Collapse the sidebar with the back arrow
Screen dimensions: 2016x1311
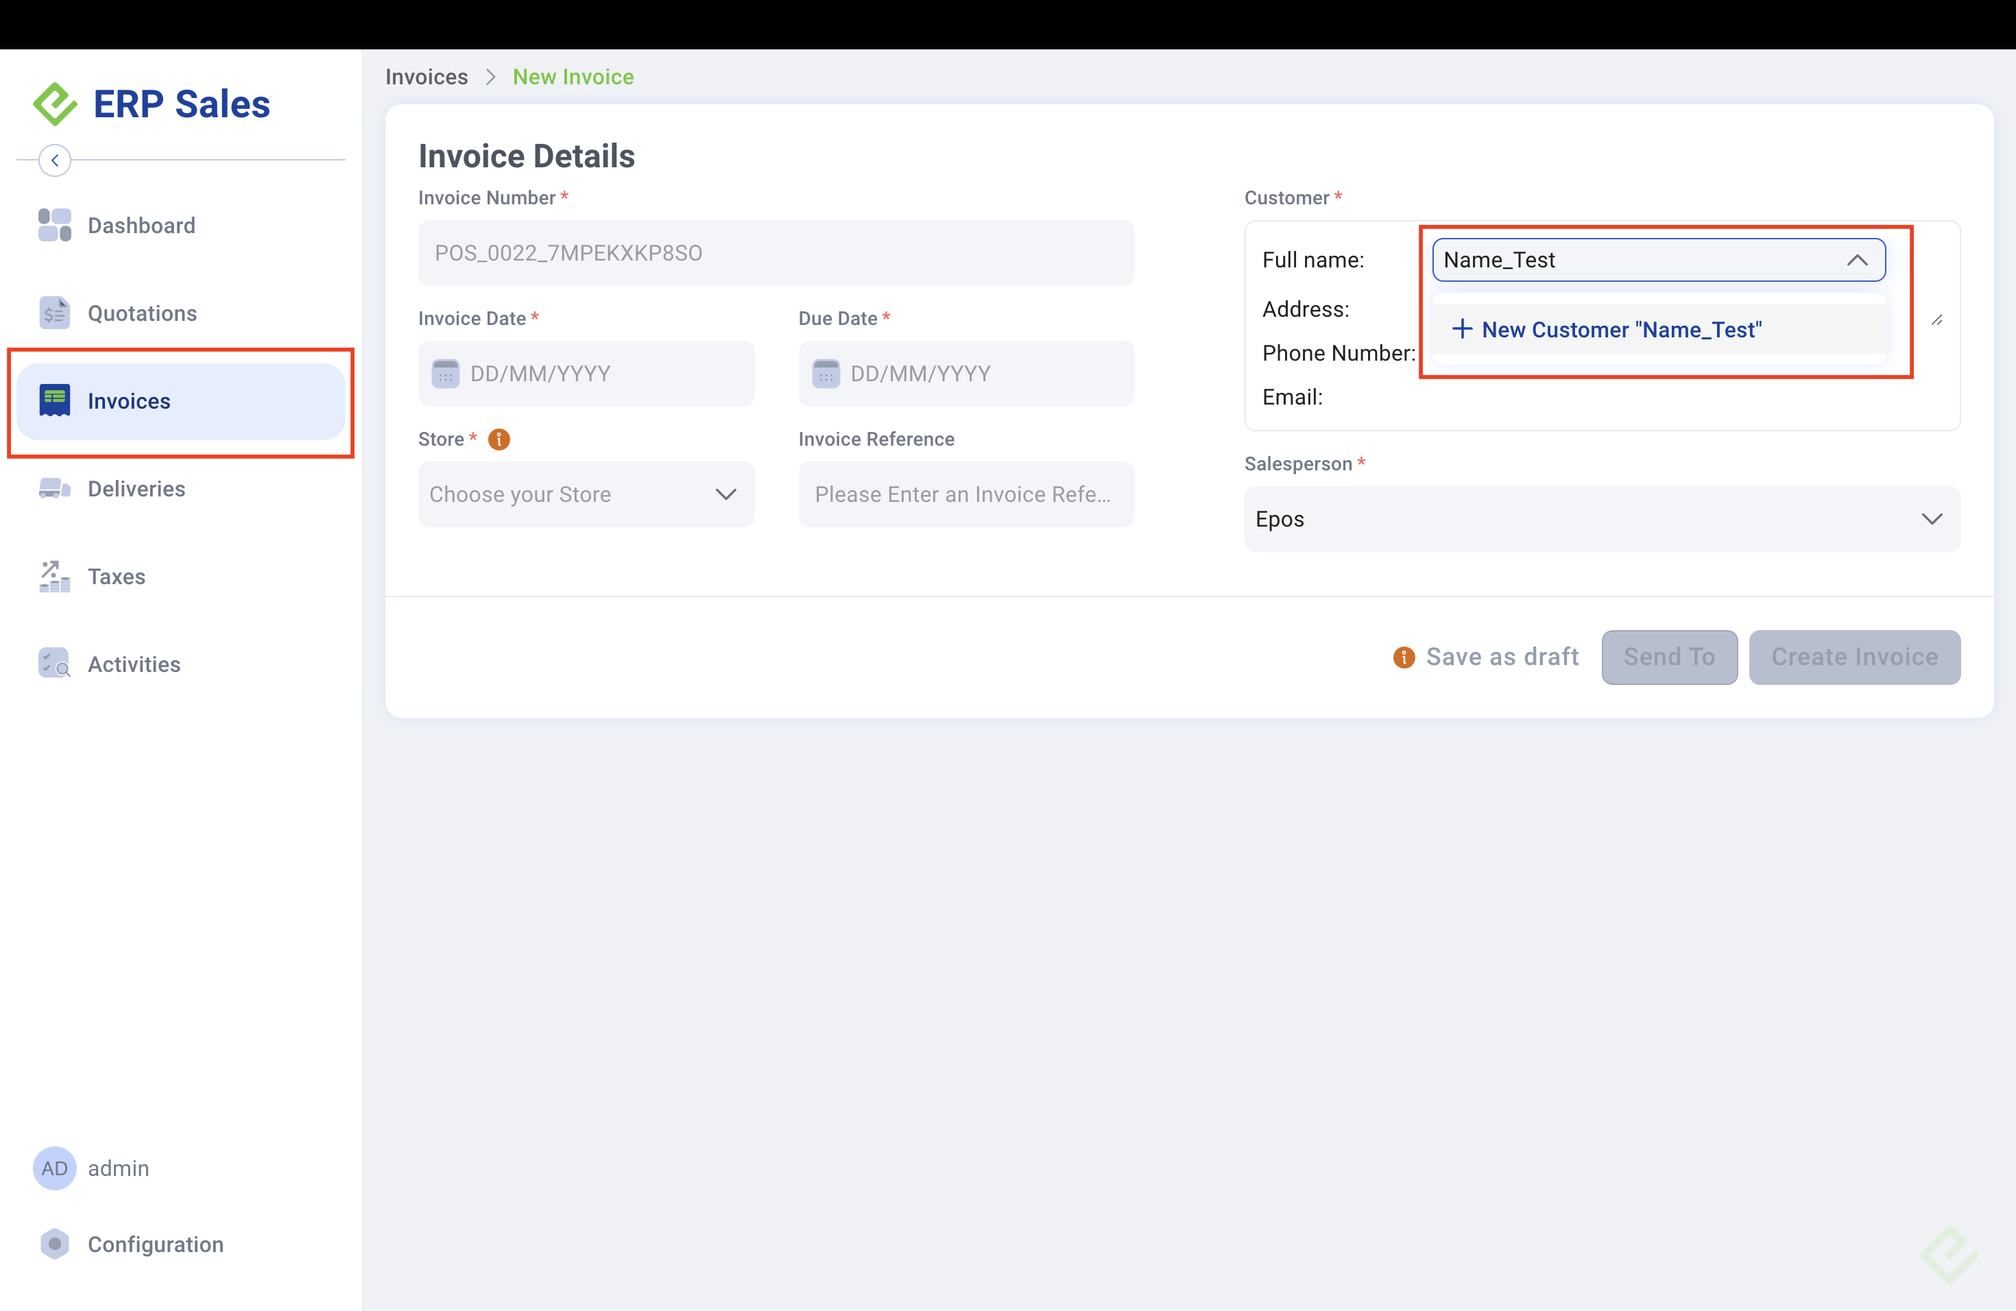click(55, 160)
